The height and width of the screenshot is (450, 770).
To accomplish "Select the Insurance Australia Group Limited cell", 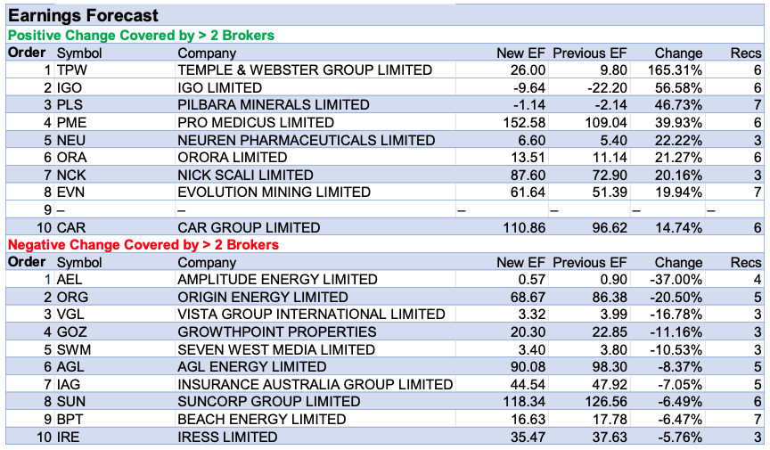I will (x=315, y=384).
